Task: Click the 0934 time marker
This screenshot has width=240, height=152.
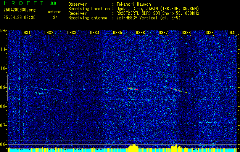Action: (x=95, y=33)
